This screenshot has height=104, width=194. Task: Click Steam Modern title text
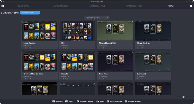pyautogui.click(x=143, y=43)
